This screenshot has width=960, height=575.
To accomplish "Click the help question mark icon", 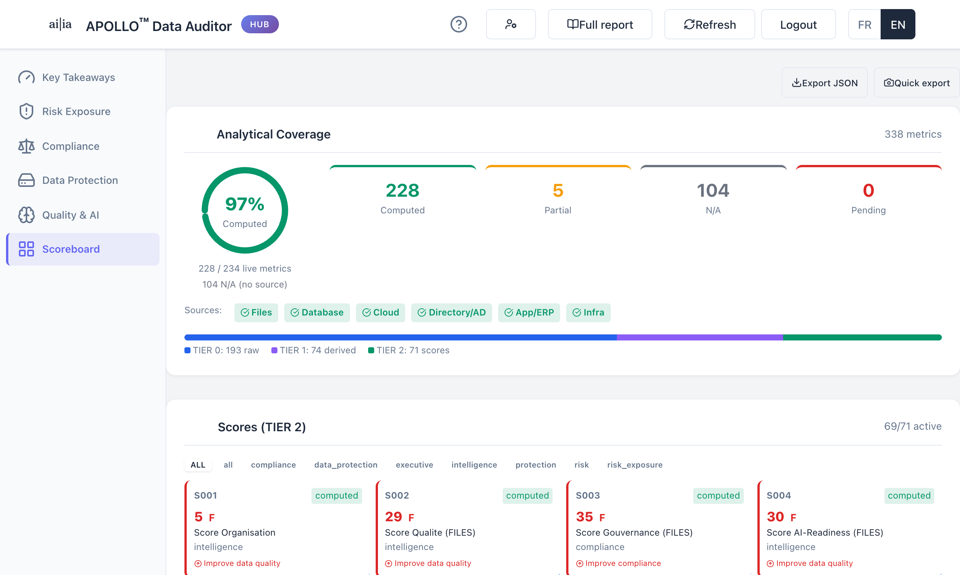I will (x=459, y=25).
